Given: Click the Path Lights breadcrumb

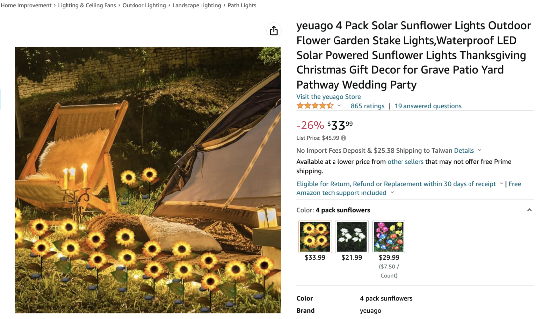Looking at the screenshot, I should click(242, 5).
